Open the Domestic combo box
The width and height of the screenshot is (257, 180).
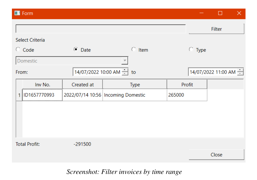point(72,61)
